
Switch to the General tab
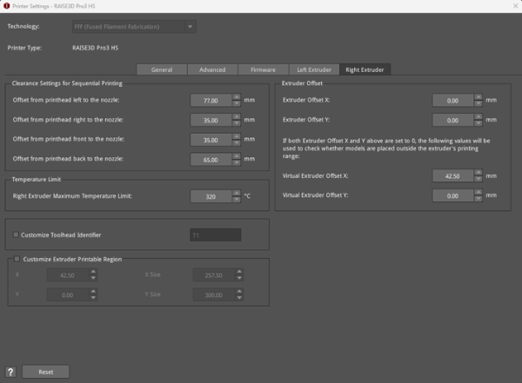162,69
